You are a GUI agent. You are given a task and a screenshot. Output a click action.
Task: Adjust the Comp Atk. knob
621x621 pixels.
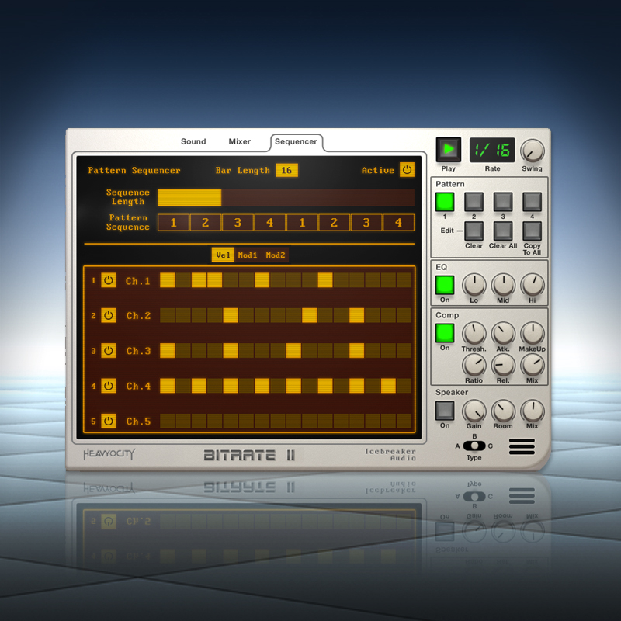(503, 334)
